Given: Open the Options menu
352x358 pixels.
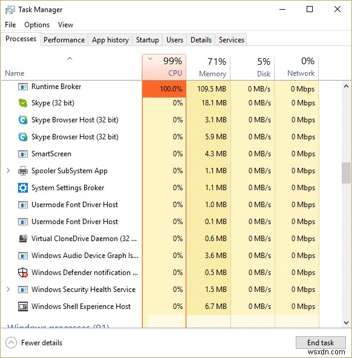Looking at the screenshot, I should (x=37, y=25).
